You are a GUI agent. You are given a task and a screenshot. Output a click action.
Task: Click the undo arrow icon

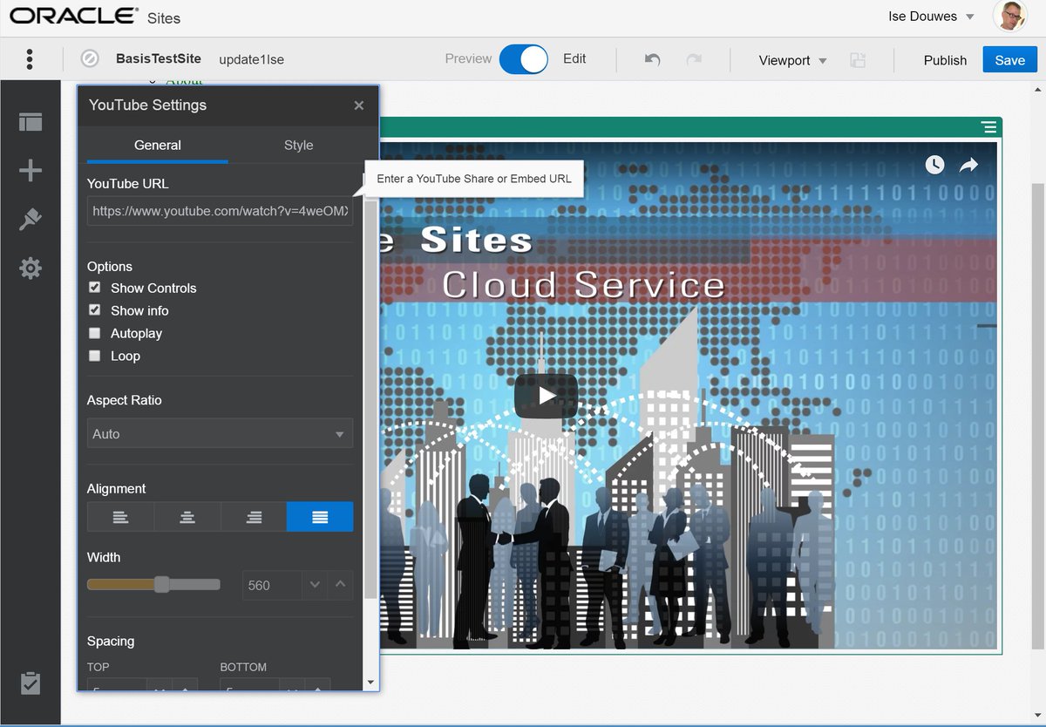click(x=652, y=59)
